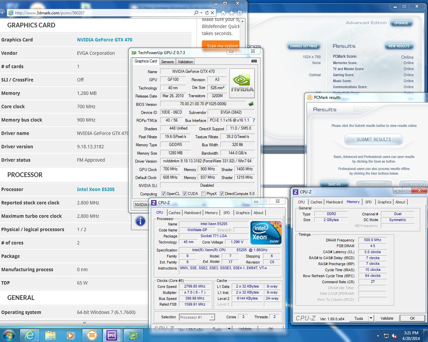Click the Core Speed value 2799.85 MHz
The width and height of the screenshot is (428, 342).
click(x=195, y=286)
